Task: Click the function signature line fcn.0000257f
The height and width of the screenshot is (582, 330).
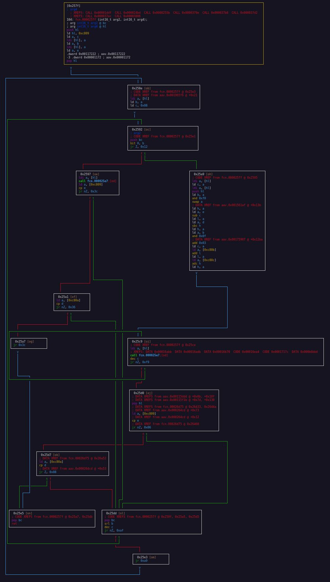Action: (107, 20)
